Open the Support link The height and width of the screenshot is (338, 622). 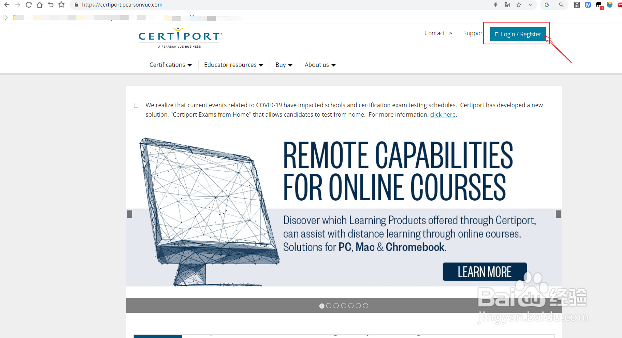tap(474, 33)
